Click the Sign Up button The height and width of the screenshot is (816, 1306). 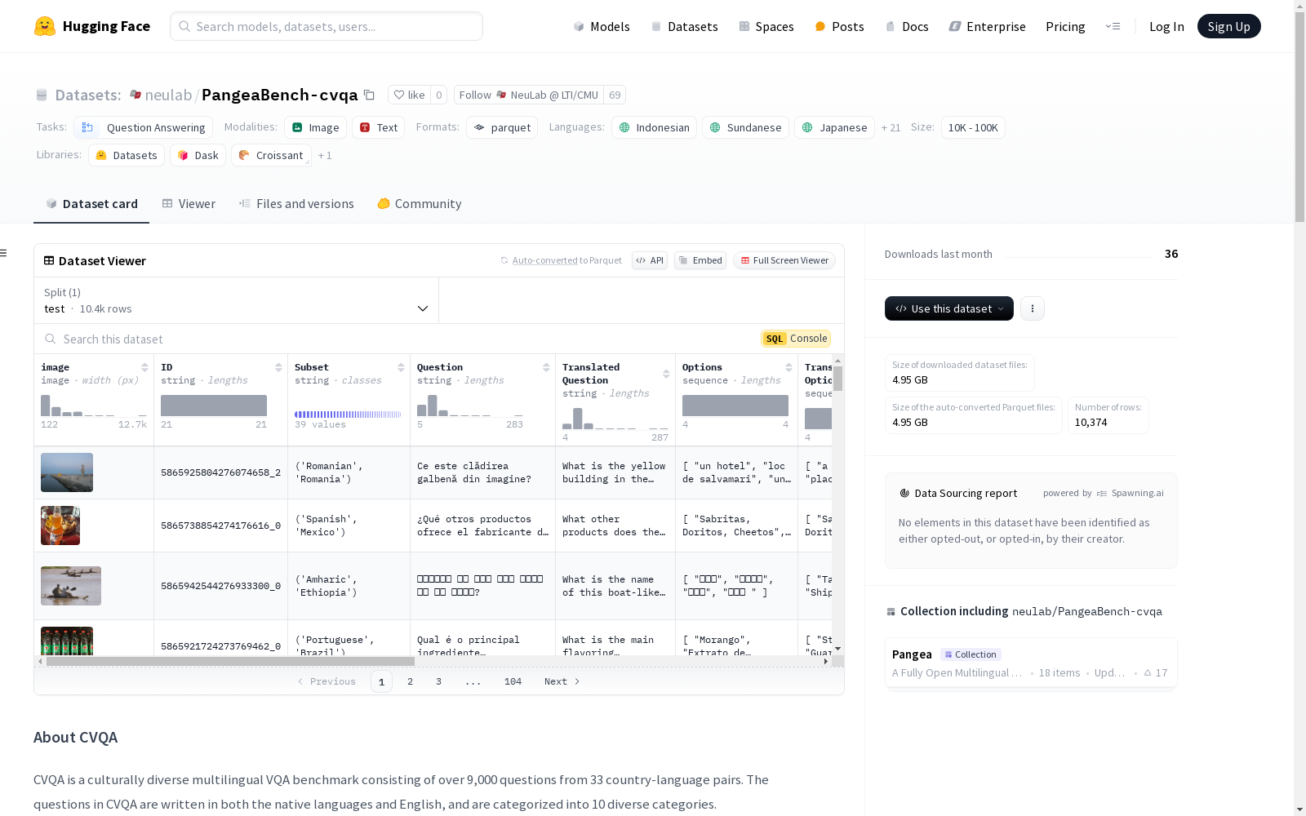coord(1228,26)
